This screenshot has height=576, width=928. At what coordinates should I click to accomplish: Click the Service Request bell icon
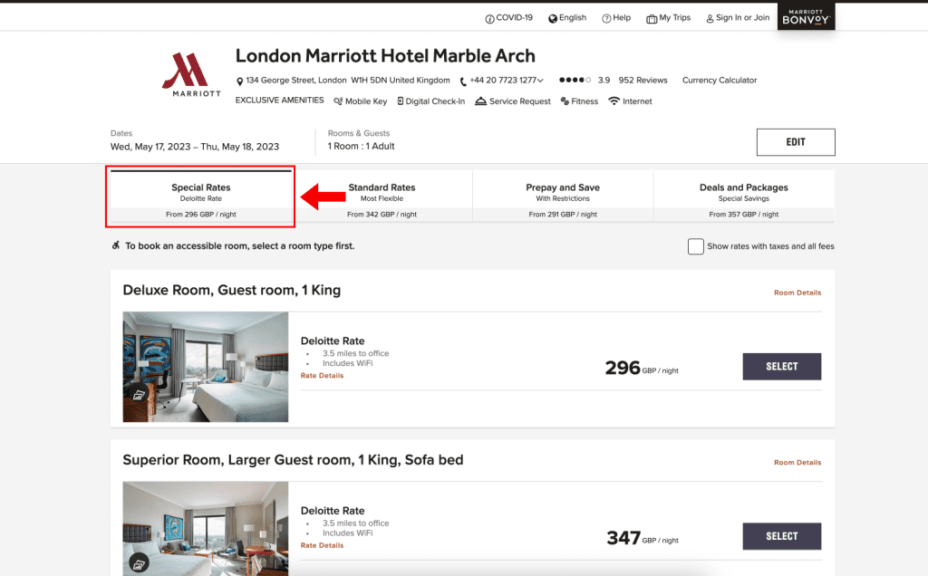[480, 101]
